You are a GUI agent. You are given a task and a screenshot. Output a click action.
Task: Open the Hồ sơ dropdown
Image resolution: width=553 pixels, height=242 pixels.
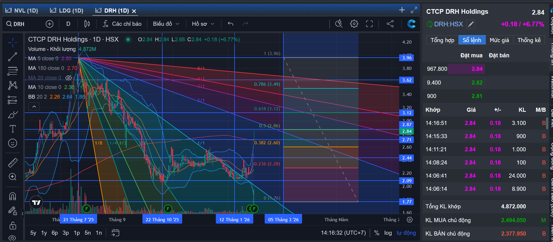click(203, 24)
